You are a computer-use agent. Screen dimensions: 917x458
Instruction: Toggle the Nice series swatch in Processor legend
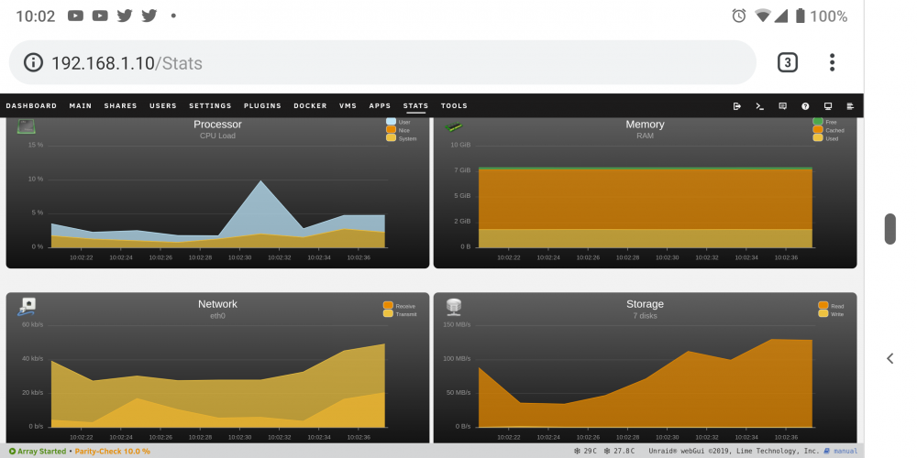tap(392, 130)
